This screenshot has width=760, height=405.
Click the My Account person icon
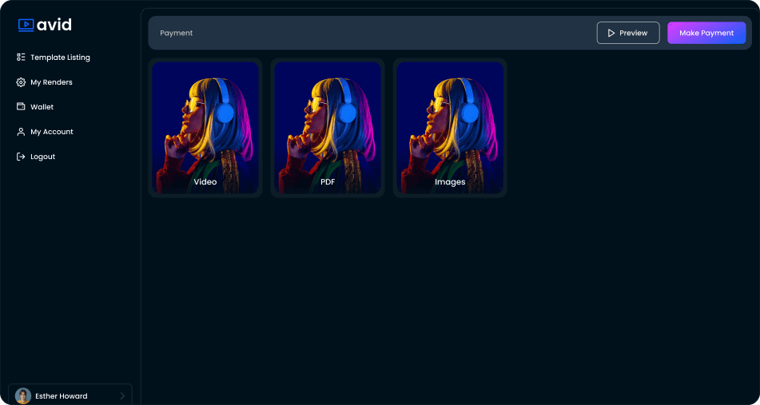[21, 132]
